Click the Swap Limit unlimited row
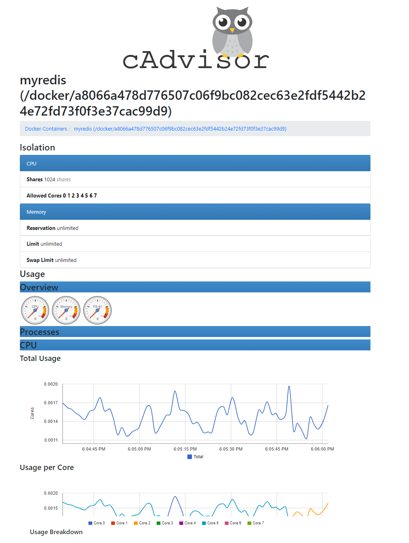Viewport: 409px width, 543px height. pyautogui.click(x=195, y=260)
